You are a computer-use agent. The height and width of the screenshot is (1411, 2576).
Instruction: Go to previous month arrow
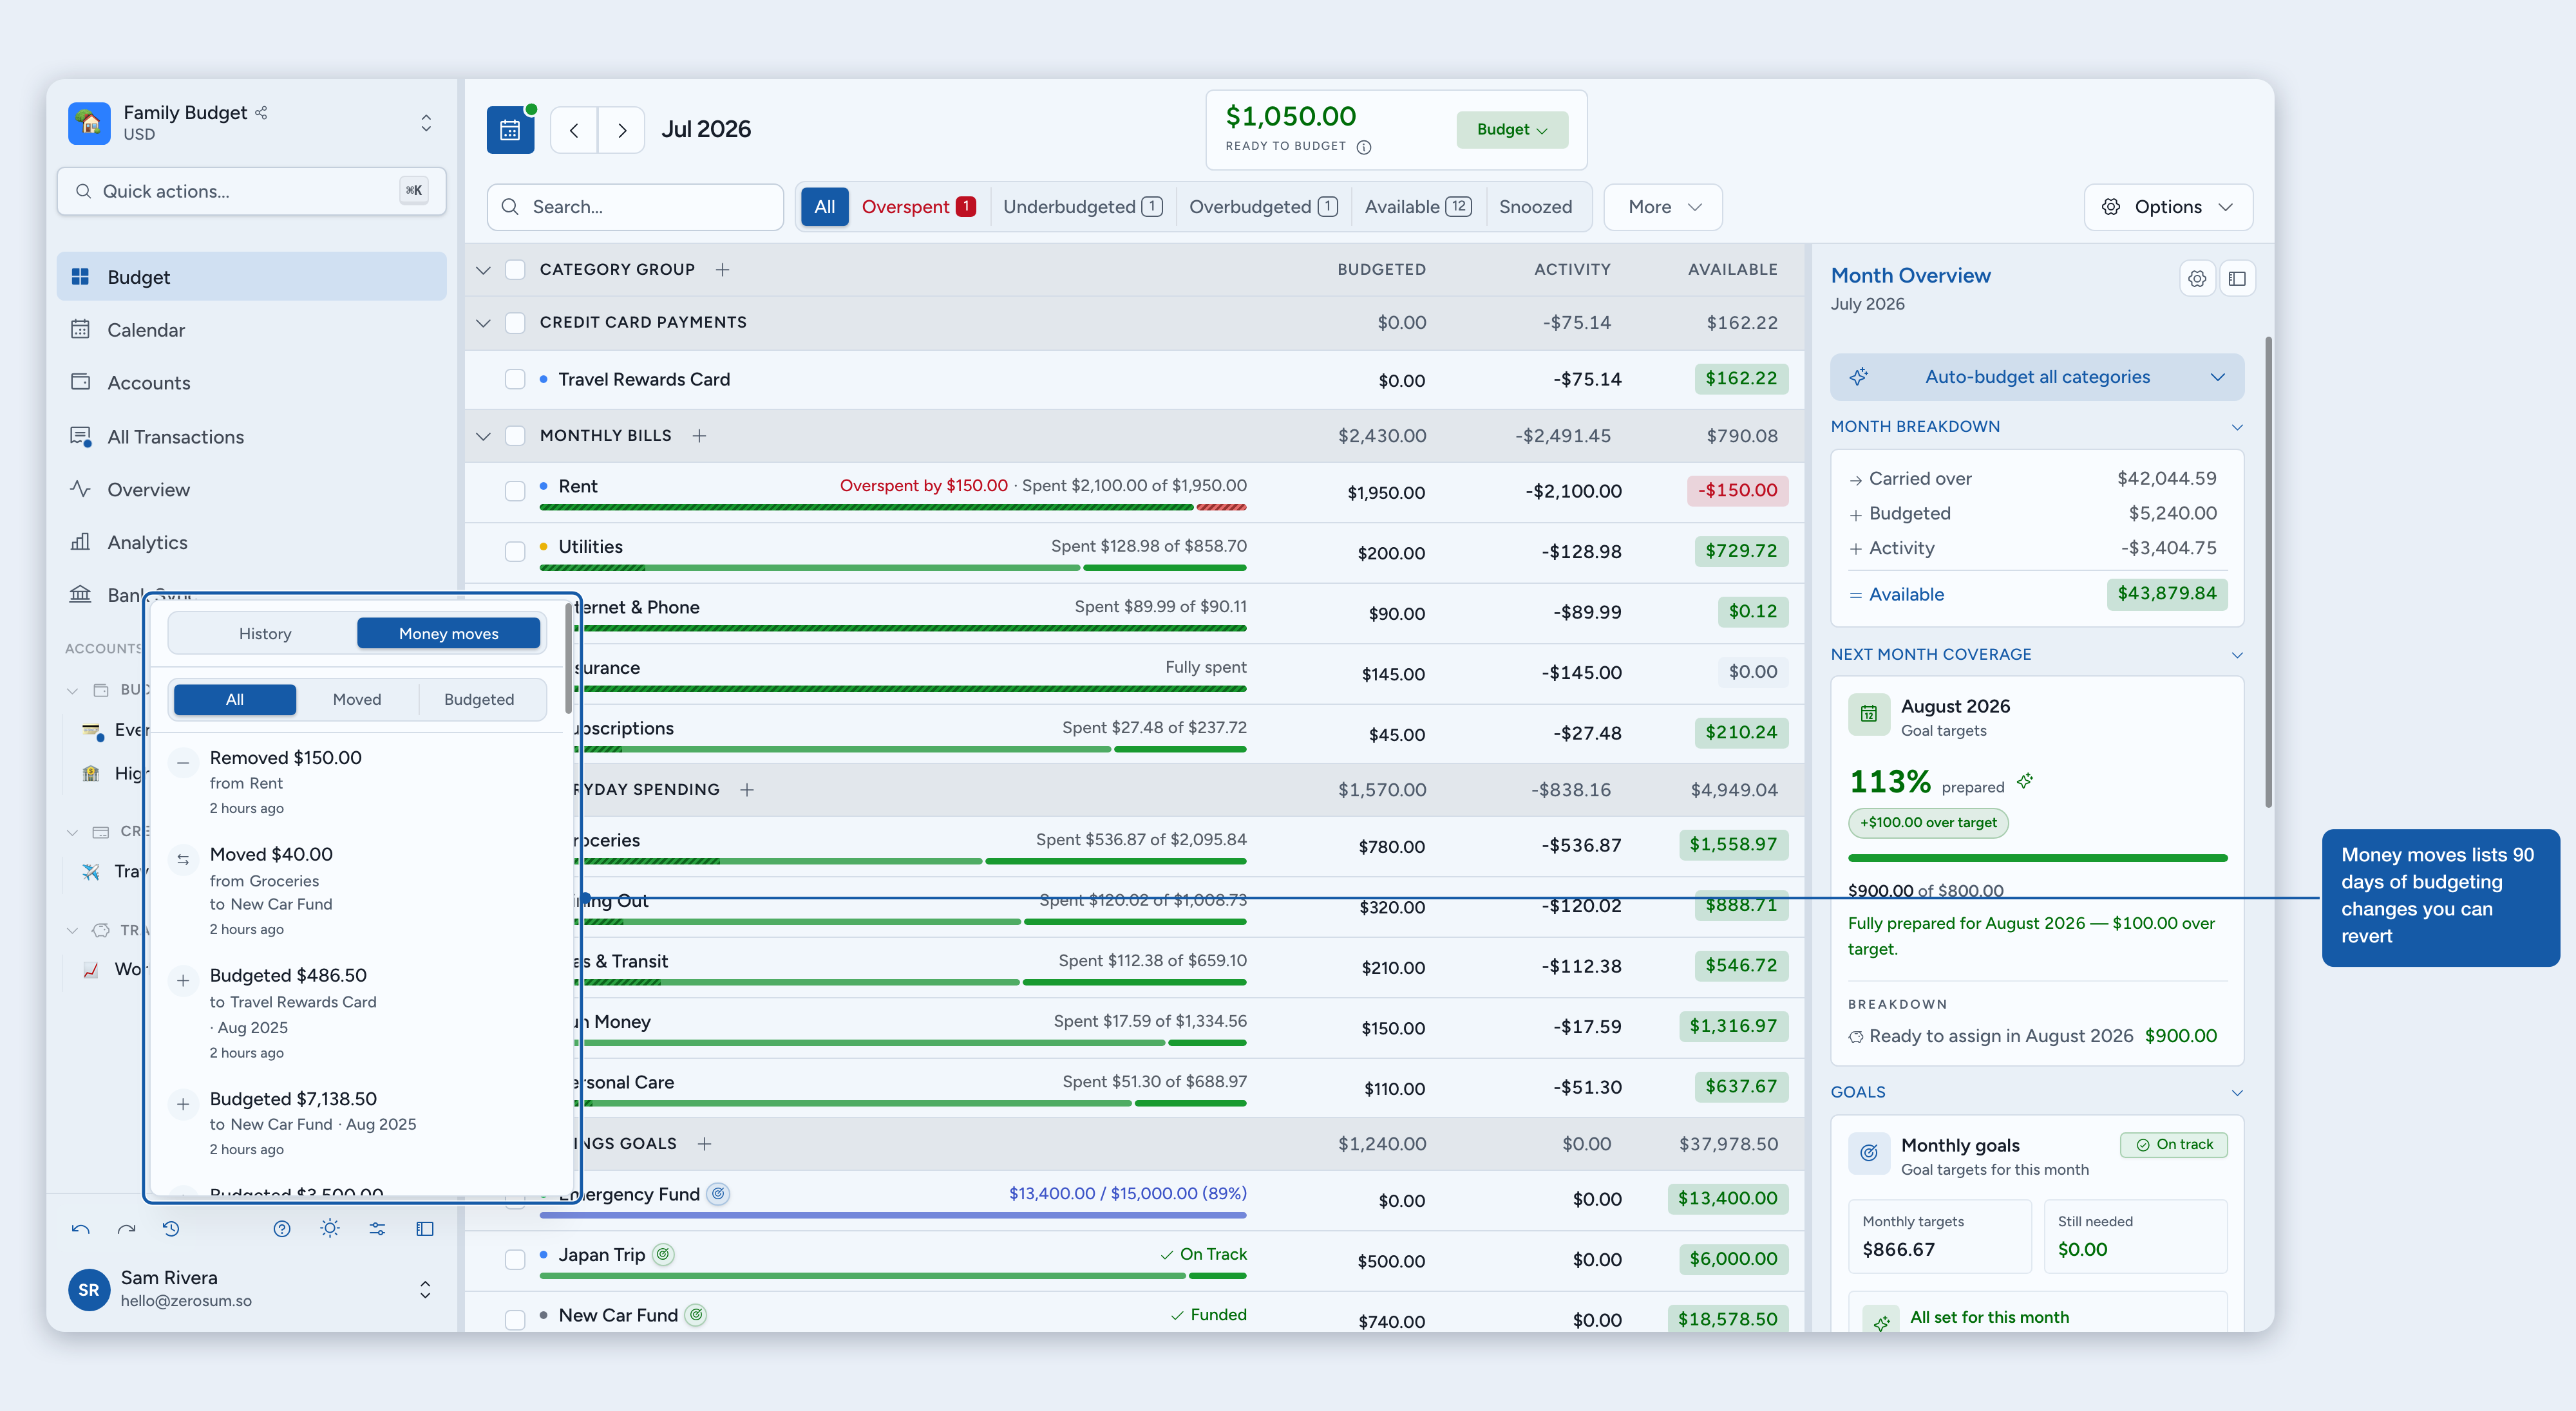coord(574,130)
